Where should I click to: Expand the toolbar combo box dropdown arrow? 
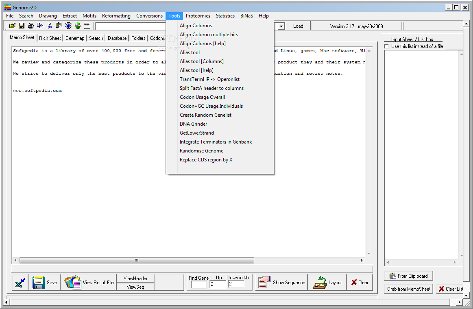(x=281, y=26)
